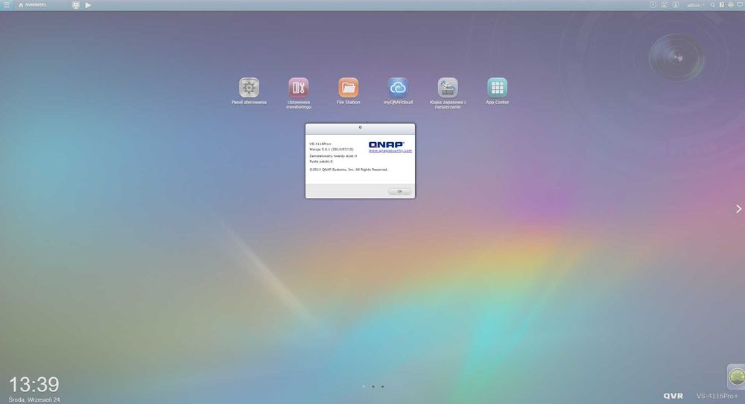Click the 13:39 clock display

34,385
